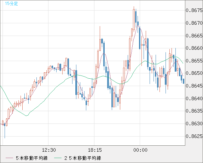Click the 18:15 time axis label
The width and height of the screenshot is (203, 163).
coord(95,150)
